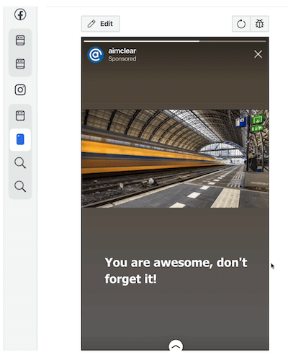Image resolution: width=288 pixels, height=360 pixels.
Task: Open second magnifier search placement
Action: [x=20, y=186]
